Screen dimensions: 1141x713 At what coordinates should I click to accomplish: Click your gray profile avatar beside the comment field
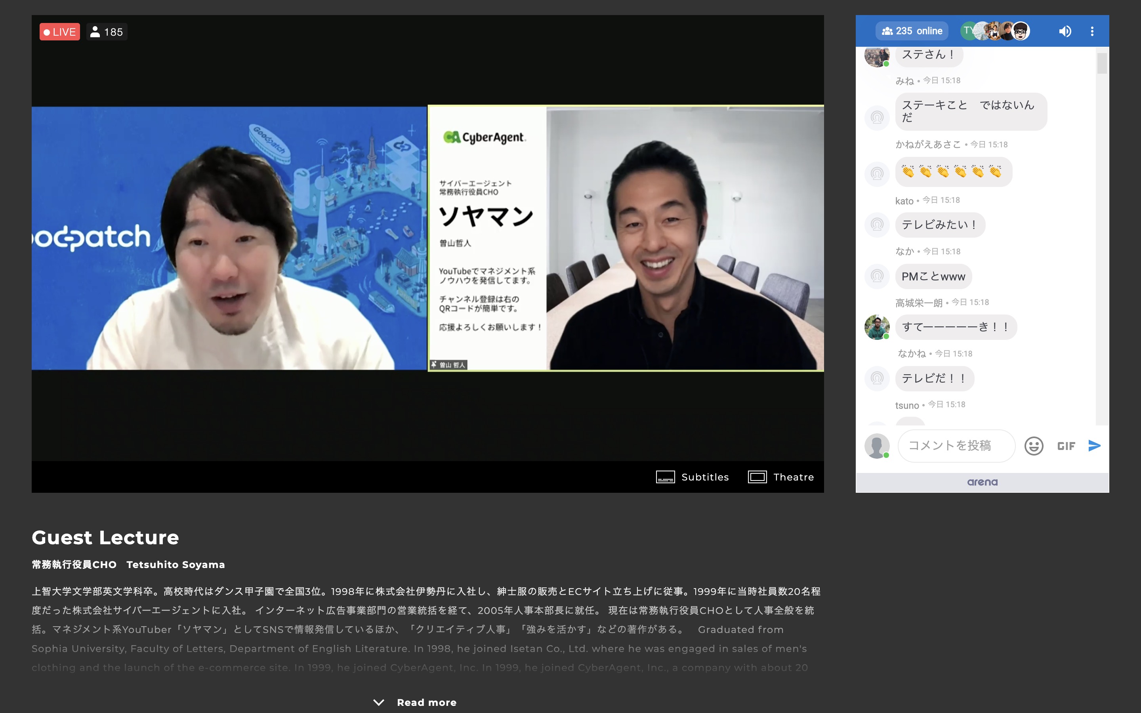coord(877,446)
